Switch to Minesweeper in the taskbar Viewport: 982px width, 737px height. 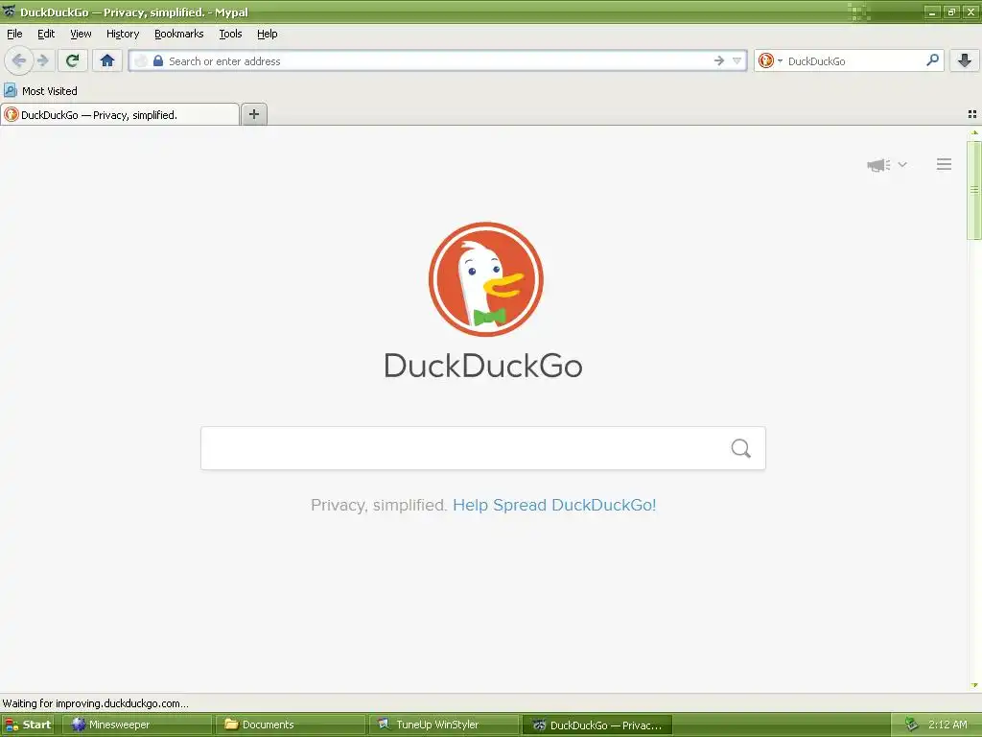[136, 725]
